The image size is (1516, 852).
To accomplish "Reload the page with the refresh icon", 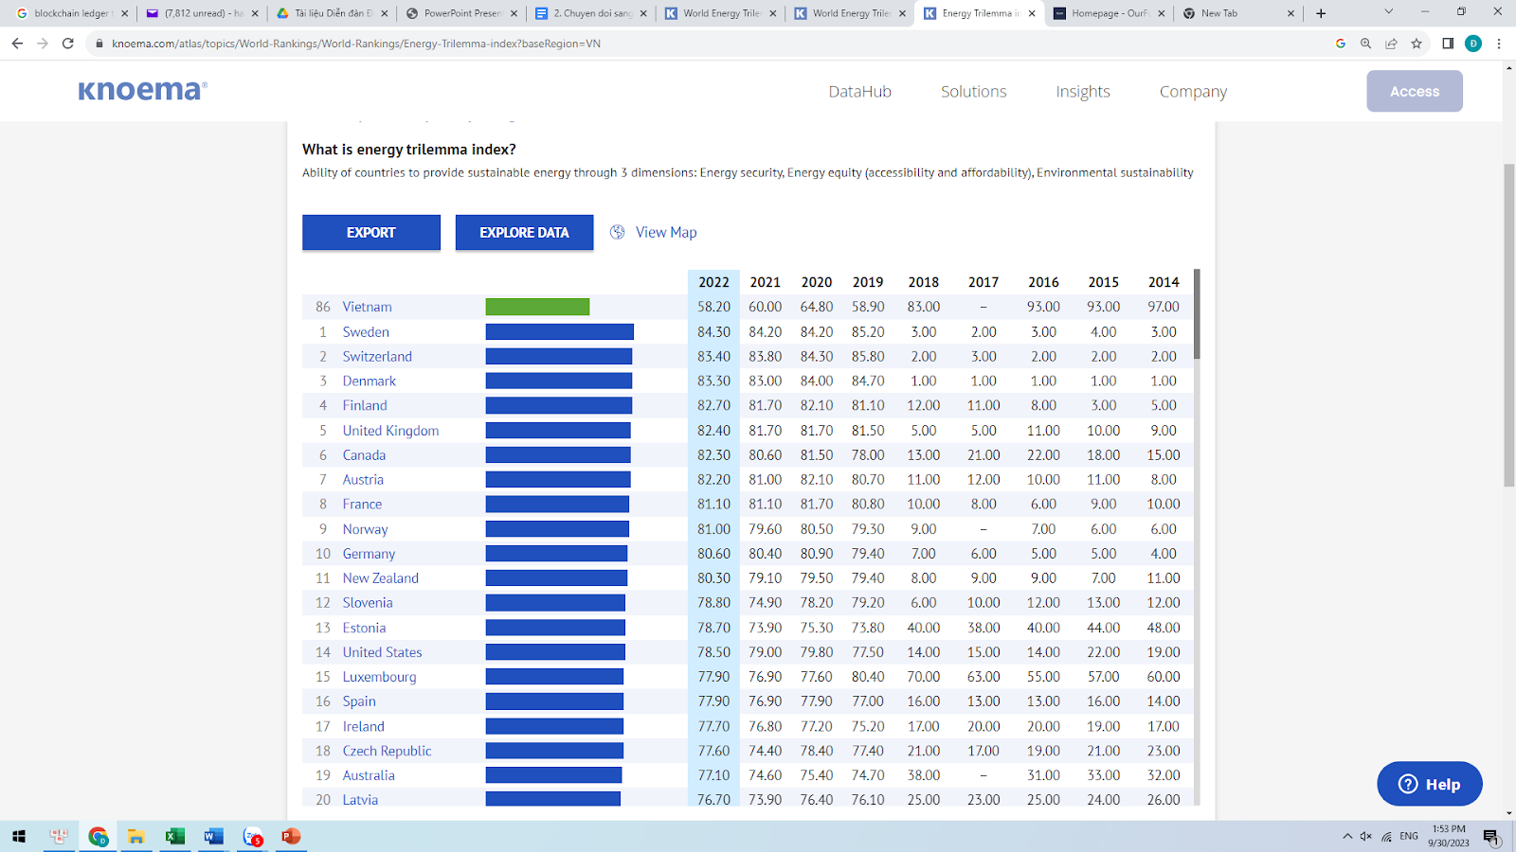I will (x=67, y=44).
